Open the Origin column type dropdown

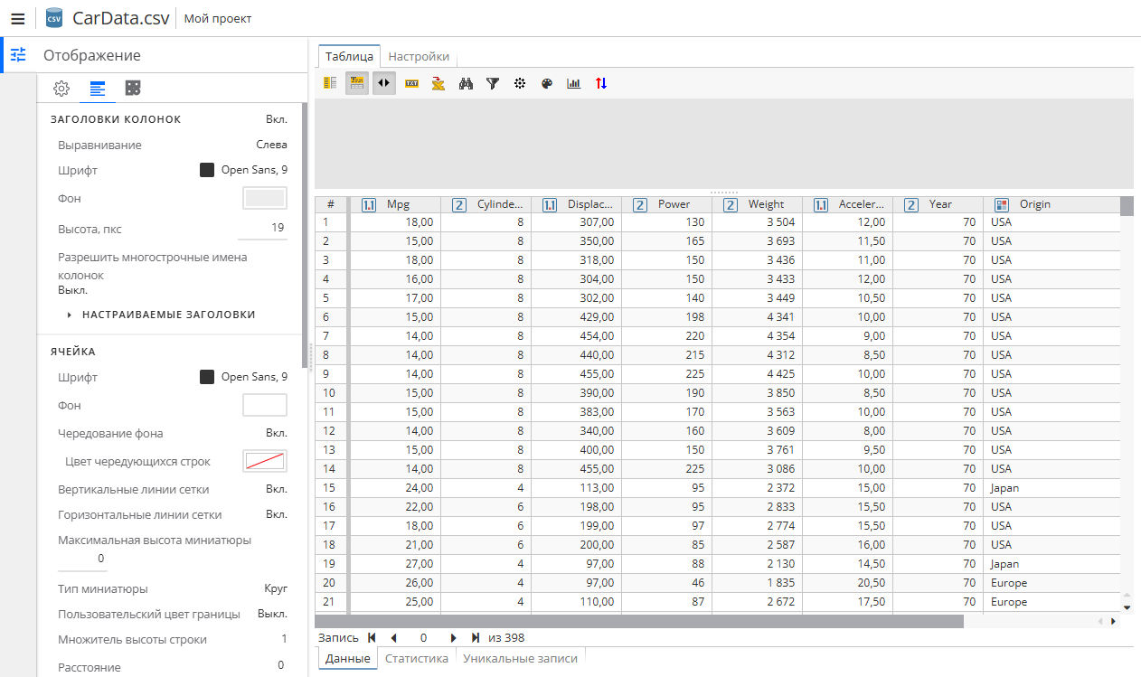click(x=1001, y=204)
